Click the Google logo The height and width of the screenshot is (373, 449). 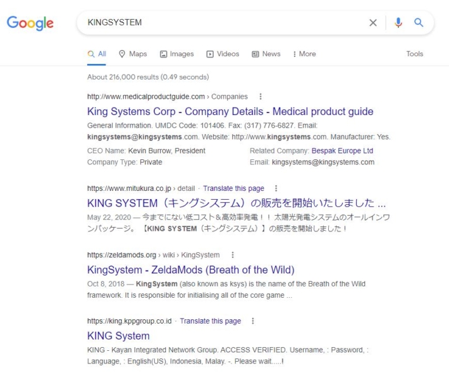pos(30,23)
